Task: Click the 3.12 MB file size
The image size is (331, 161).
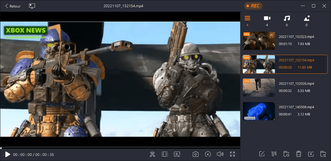Action: [x=304, y=114]
